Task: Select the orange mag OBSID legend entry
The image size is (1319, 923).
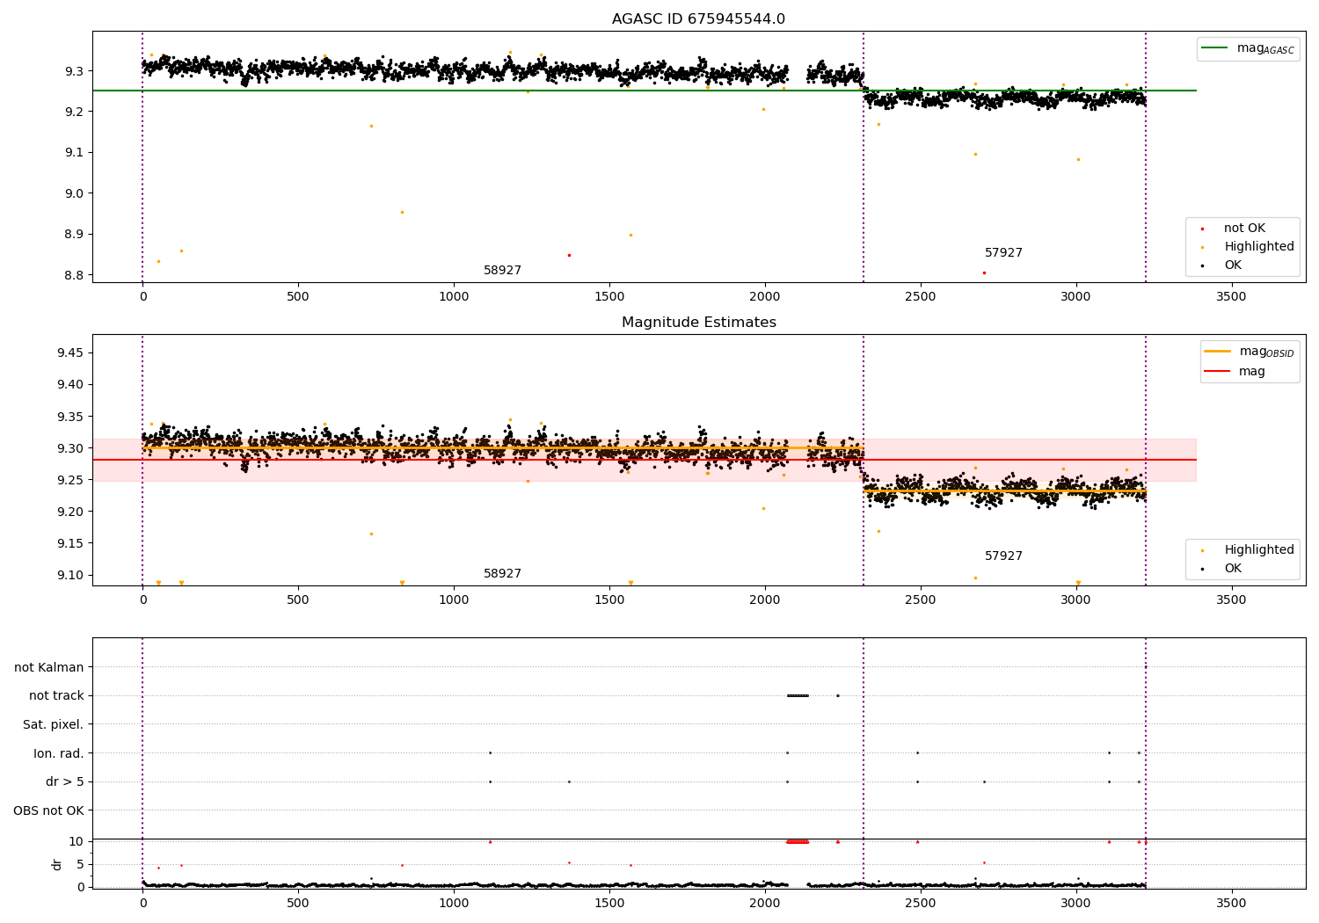Action: point(1250,352)
